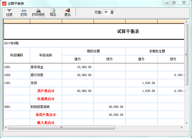The height and width of the screenshot is (138, 192).
Task: Select the 银行存款 row name cell
Action: click(46, 75)
